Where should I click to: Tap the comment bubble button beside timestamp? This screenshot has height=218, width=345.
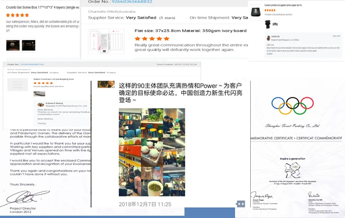240,204
